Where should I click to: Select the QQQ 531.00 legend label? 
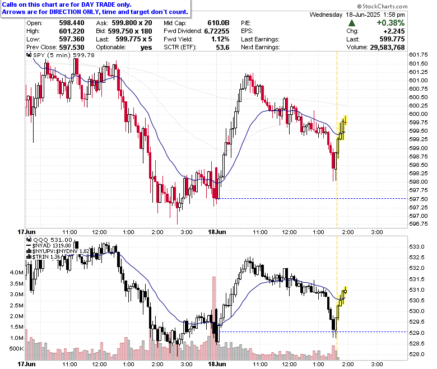pos(53,240)
